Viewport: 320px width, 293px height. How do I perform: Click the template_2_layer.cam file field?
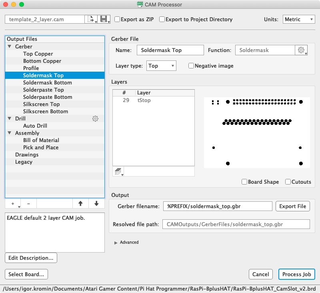45,19
